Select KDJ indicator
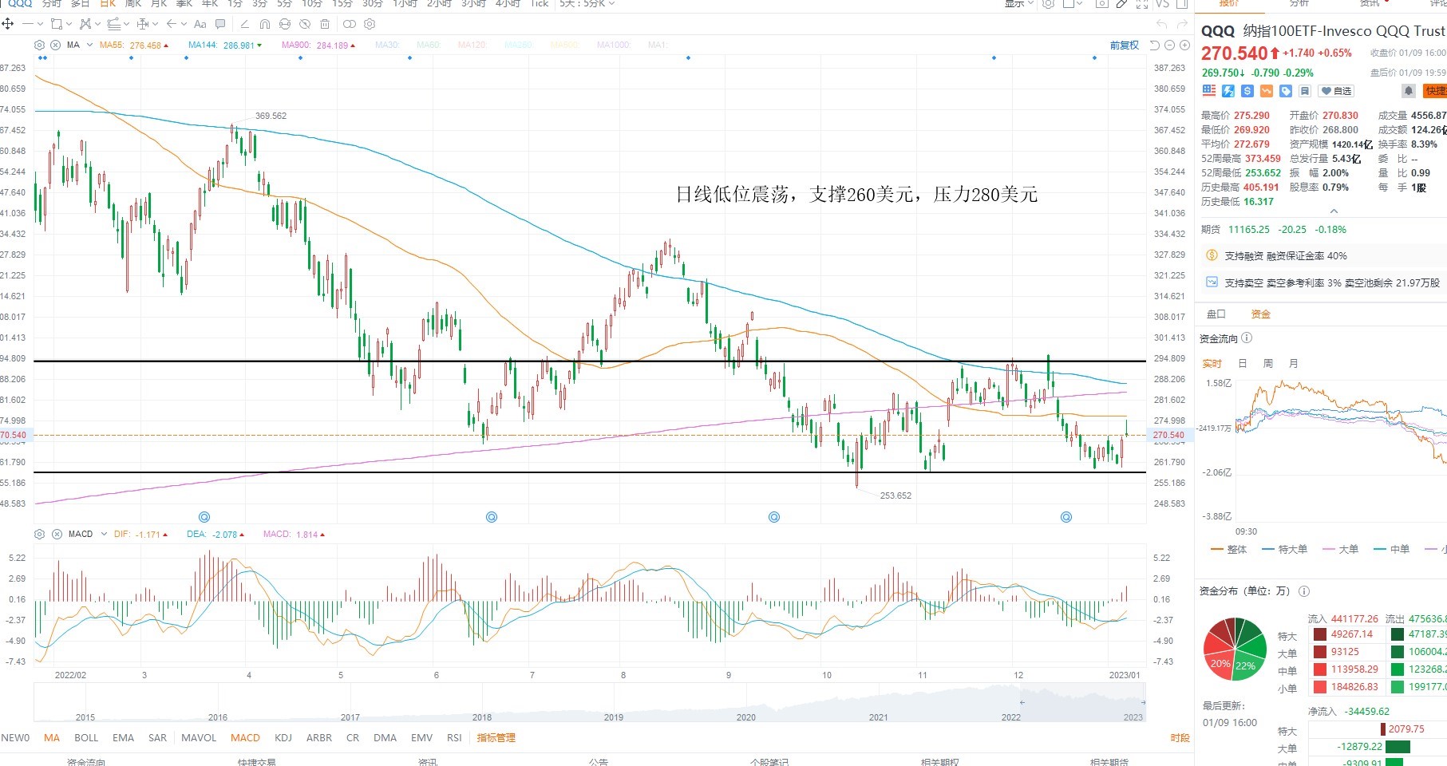The image size is (1447, 766). (283, 738)
